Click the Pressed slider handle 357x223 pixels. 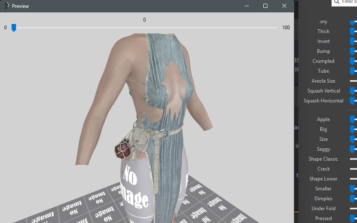click(x=352, y=218)
